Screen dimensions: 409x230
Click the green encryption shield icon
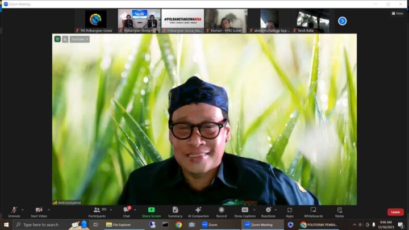(57, 39)
